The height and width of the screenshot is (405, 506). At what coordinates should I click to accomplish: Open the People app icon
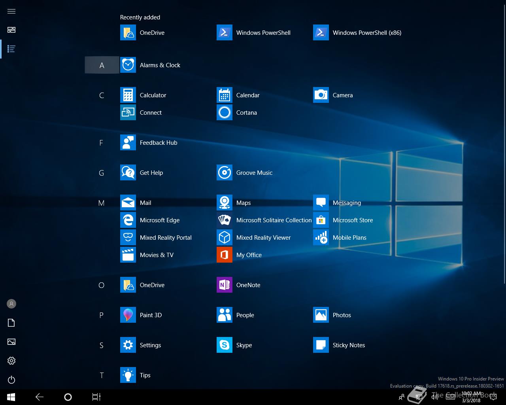point(225,315)
